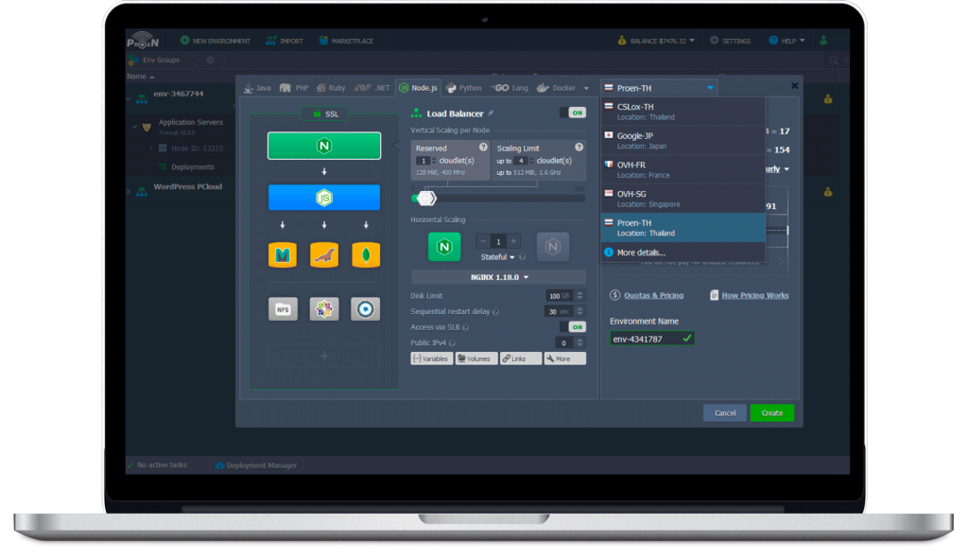This screenshot has width=968, height=559.
Task: Open help for Reserved cloudlets
Action: [x=483, y=147]
